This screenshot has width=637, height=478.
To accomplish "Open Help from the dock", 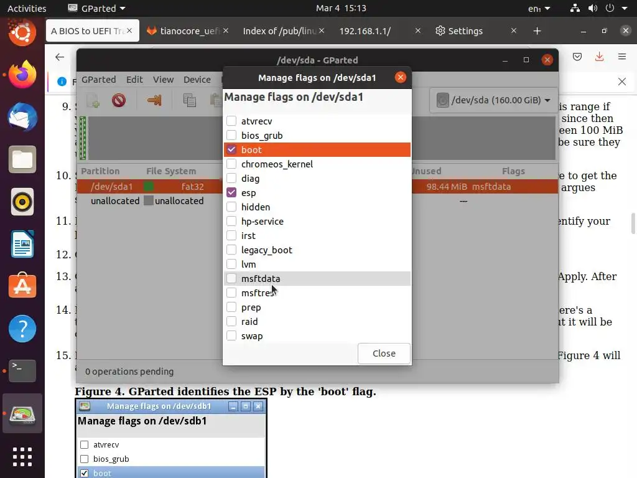I will pyautogui.click(x=22, y=329).
